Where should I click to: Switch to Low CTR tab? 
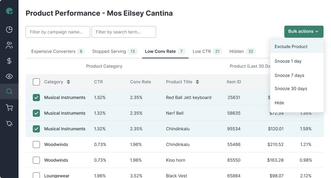tap(207, 51)
